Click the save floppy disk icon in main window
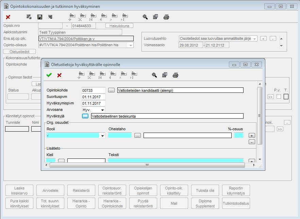This screenshot has height=219, width=300. pyautogui.click(x=40, y=17)
